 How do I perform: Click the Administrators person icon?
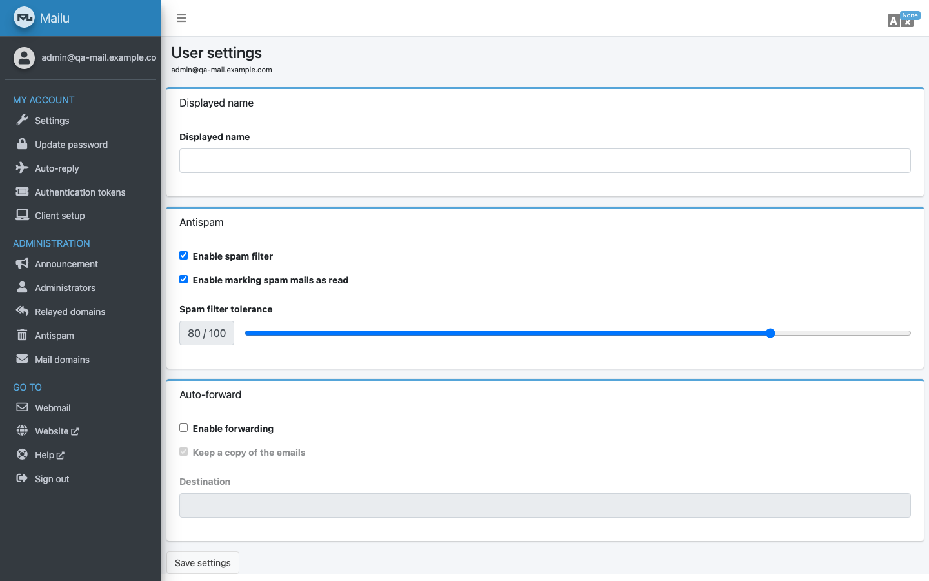pyautogui.click(x=22, y=287)
